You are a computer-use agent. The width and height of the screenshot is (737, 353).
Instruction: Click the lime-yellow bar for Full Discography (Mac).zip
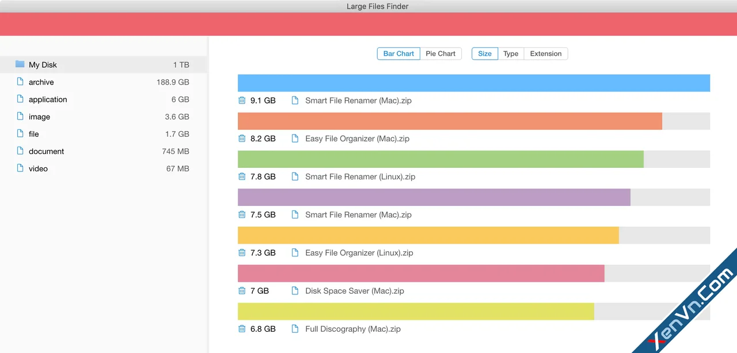pyautogui.click(x=416, y=312)
